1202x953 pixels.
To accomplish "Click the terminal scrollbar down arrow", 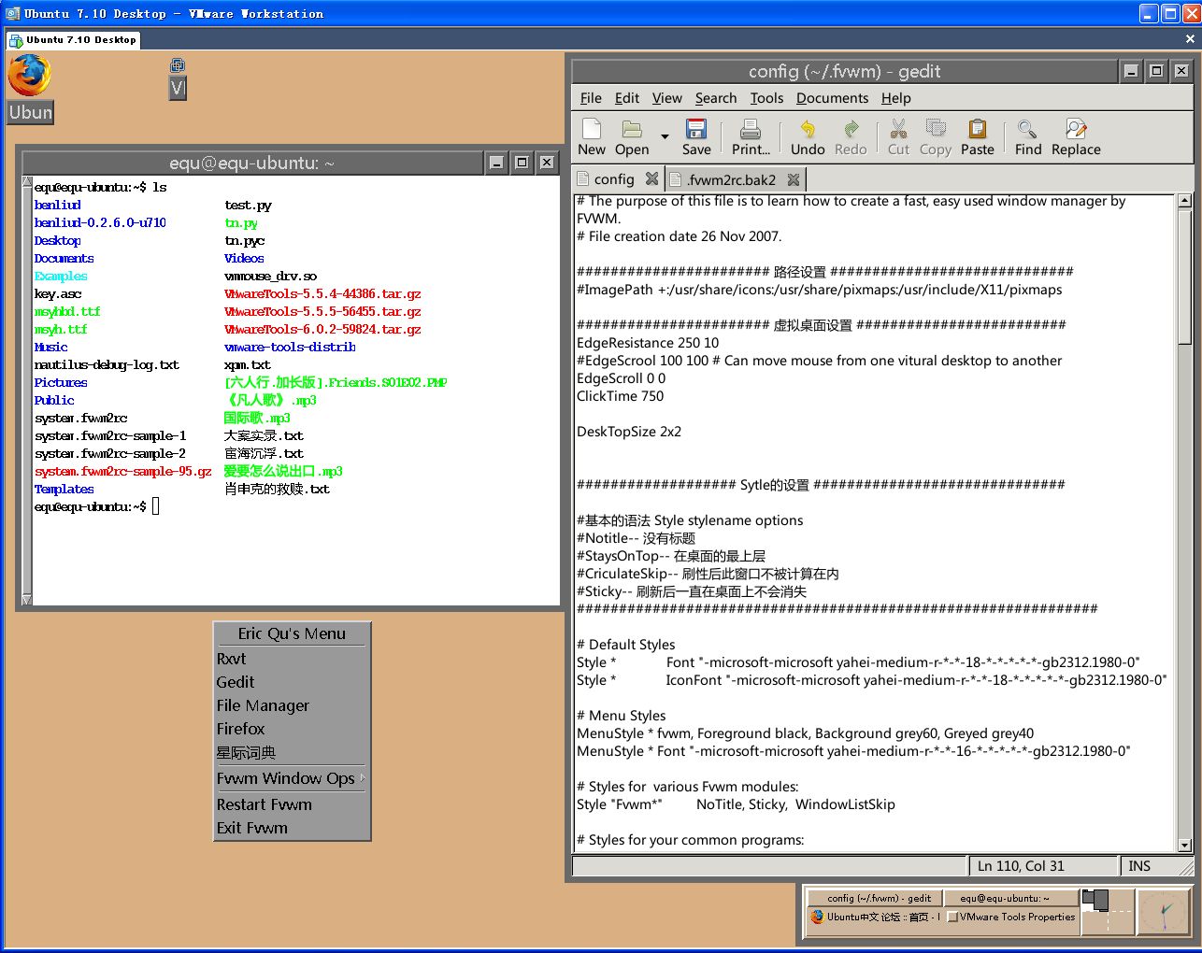I will [x=27, y=599].
